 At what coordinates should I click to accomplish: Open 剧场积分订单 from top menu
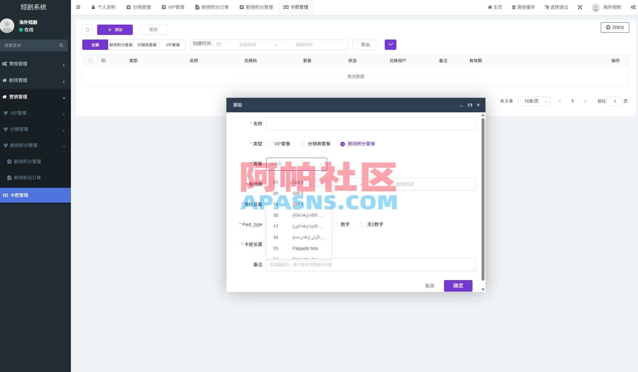click(212, 7)
